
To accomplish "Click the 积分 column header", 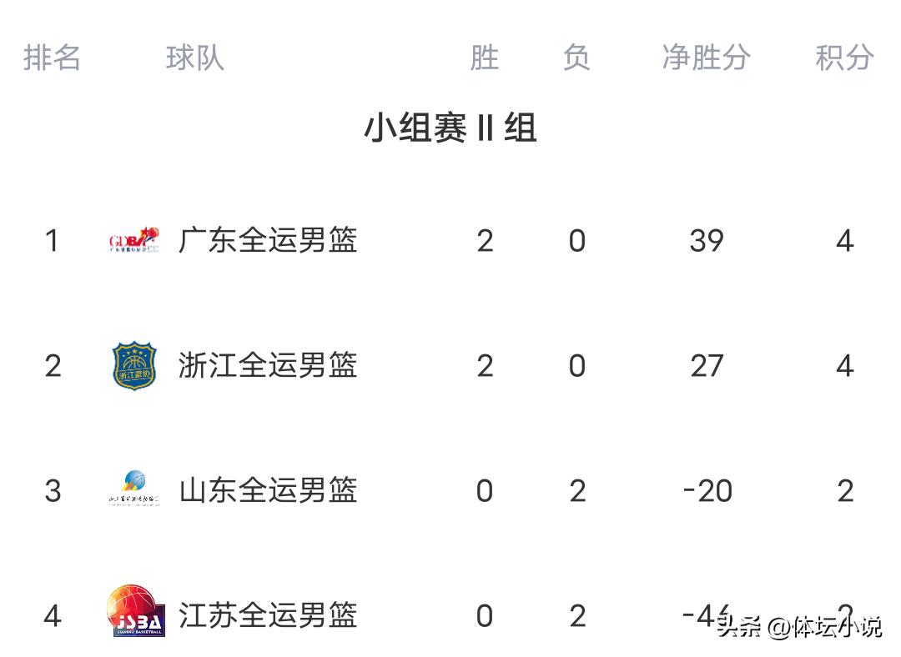I will point(844,58).
